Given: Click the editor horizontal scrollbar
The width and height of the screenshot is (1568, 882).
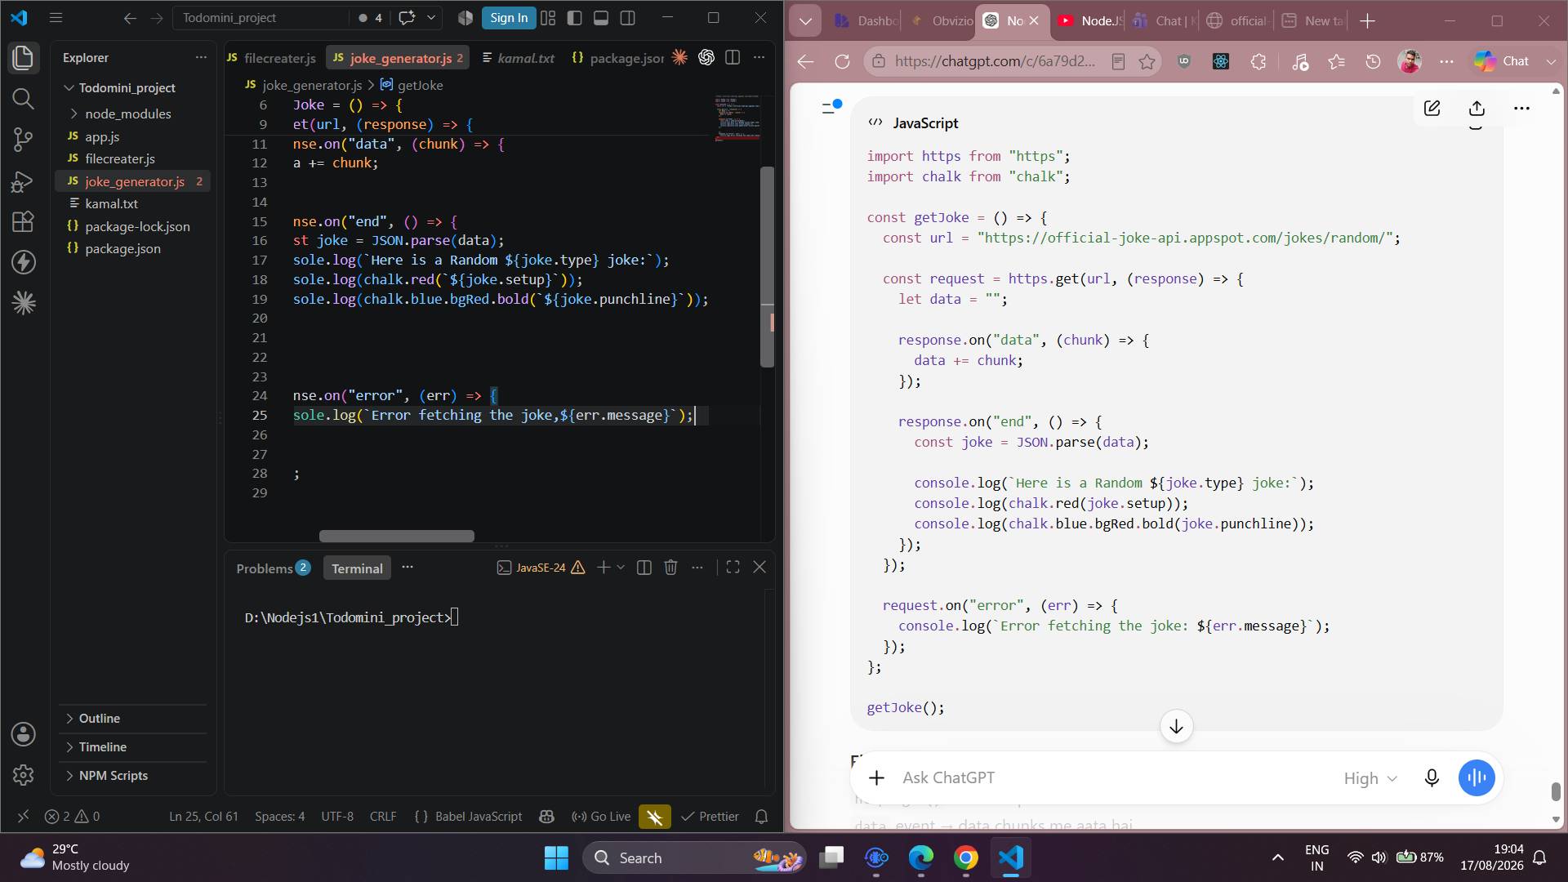Looking at the screenshot, I should click(397, 537).
